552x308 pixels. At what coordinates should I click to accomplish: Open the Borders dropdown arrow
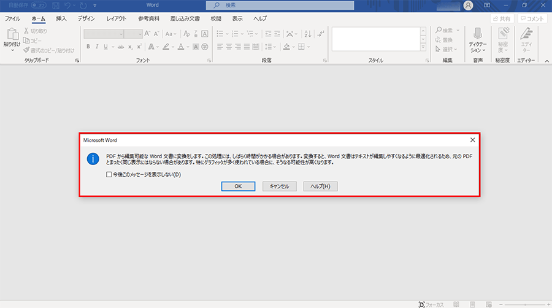(x=309, y=47)
